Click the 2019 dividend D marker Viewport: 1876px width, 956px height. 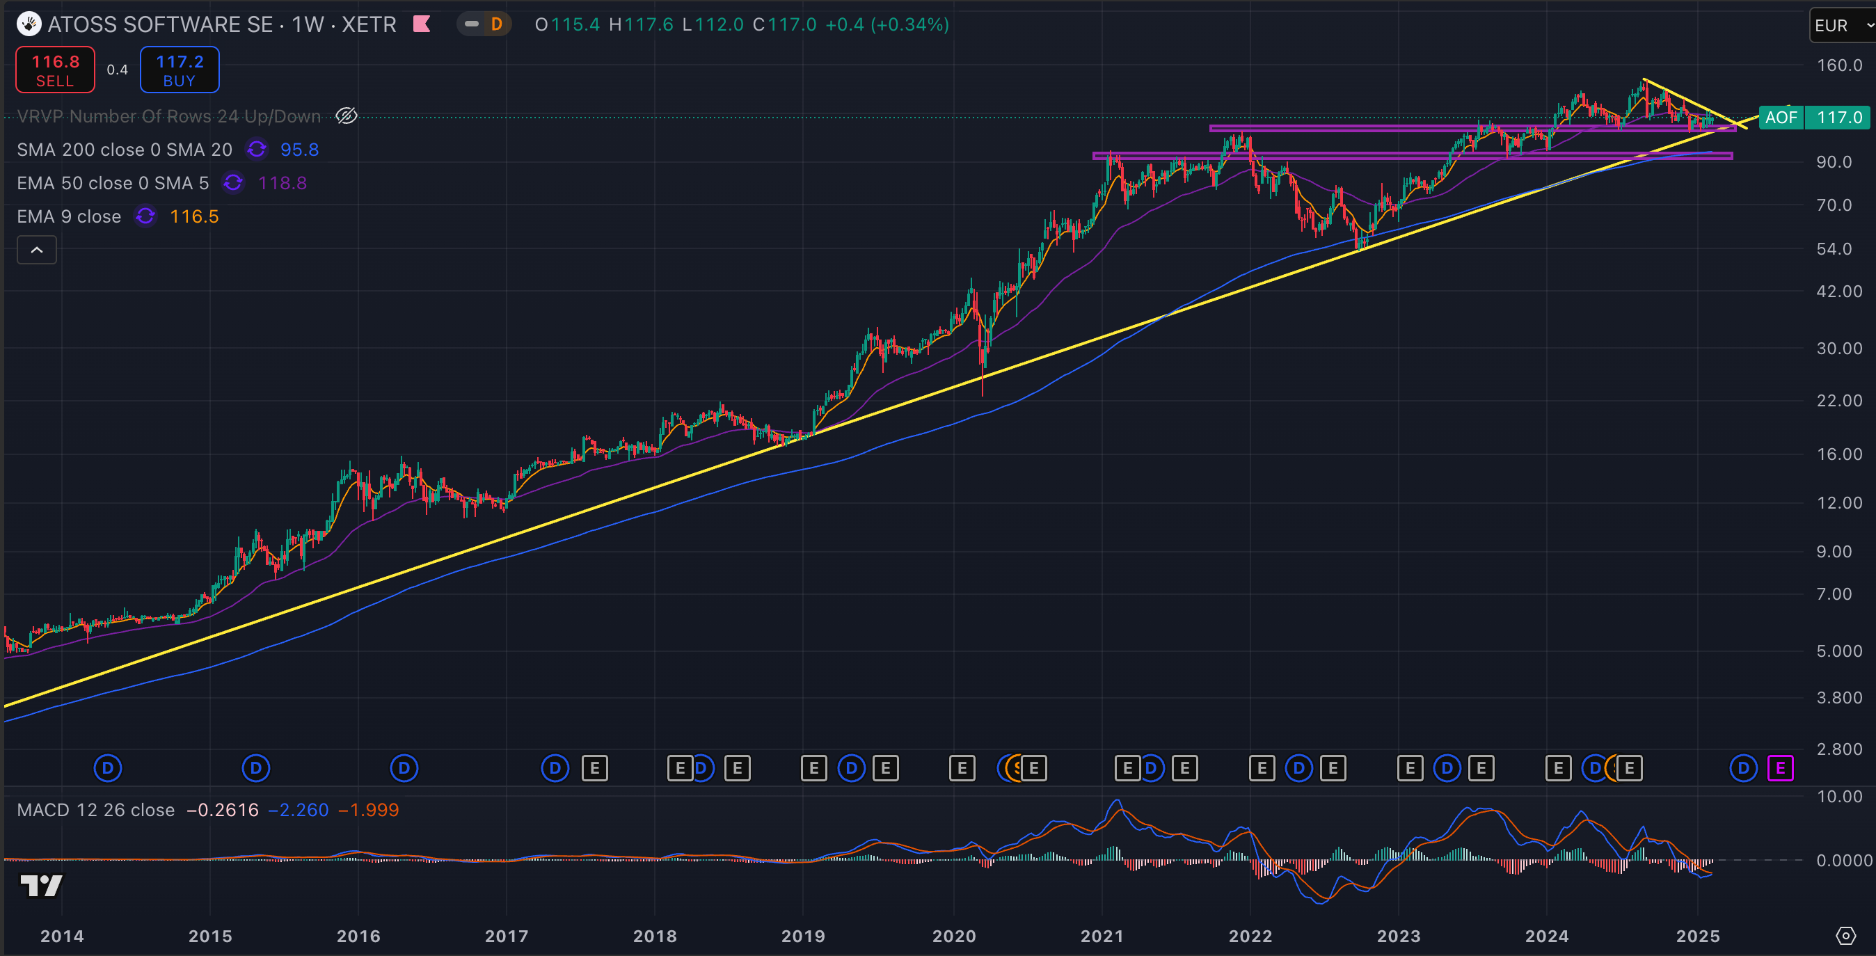851,768
